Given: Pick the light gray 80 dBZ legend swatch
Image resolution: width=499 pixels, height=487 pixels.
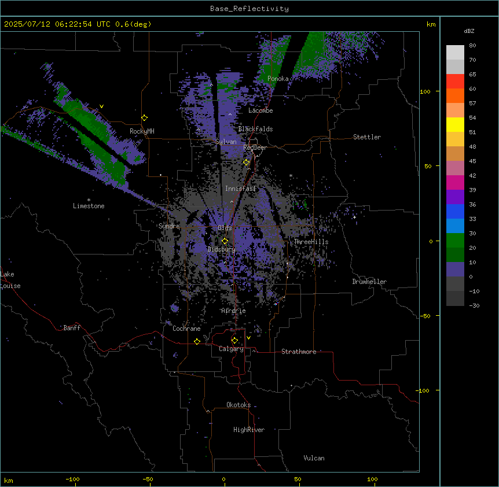Looking at the screenshot, I should pos(455,53).
